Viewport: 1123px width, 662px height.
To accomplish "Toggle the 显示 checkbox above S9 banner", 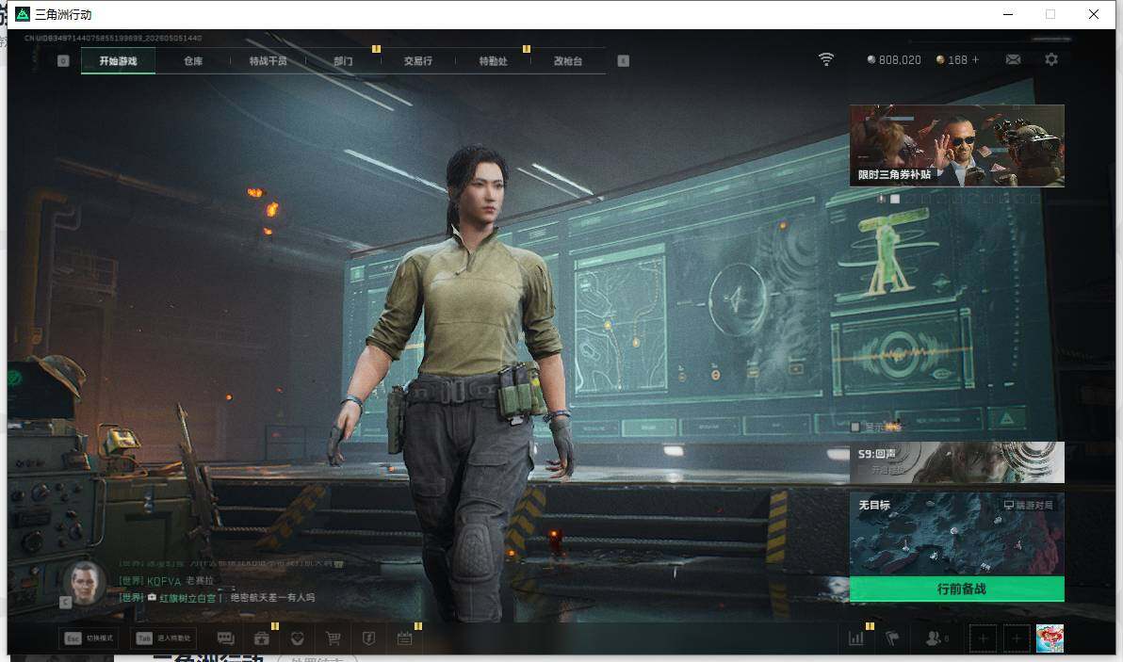I will tap(854, 428).
